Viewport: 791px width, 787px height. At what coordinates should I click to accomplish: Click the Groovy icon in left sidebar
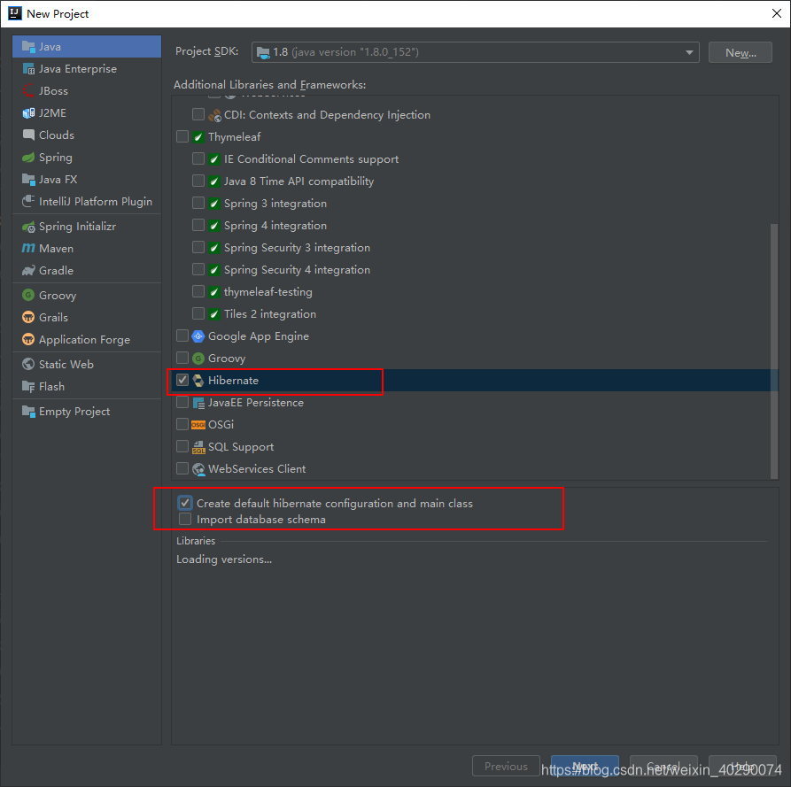[28, 295]
